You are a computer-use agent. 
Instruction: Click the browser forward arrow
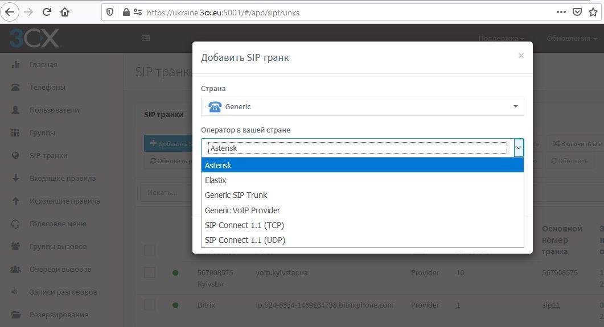pyautogui.click(x=28, y=13)
